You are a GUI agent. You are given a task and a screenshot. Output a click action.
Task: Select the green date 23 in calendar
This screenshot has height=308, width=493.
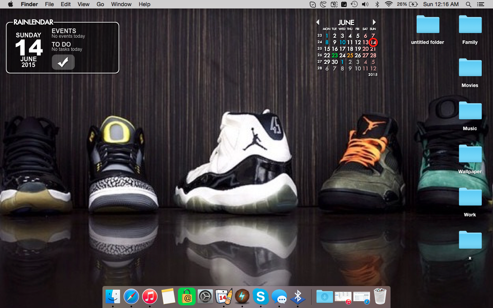(x=335, y=55)
